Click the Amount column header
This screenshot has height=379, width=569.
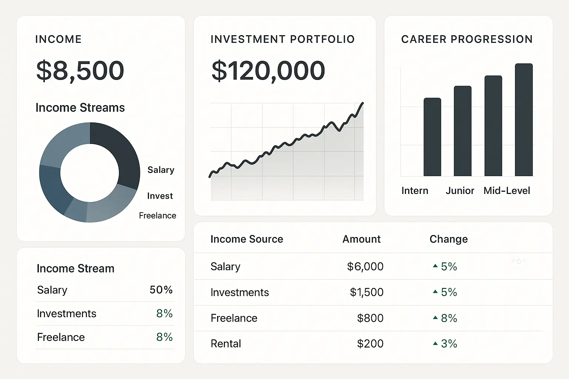pyautogui.click(x=361, y=239)
